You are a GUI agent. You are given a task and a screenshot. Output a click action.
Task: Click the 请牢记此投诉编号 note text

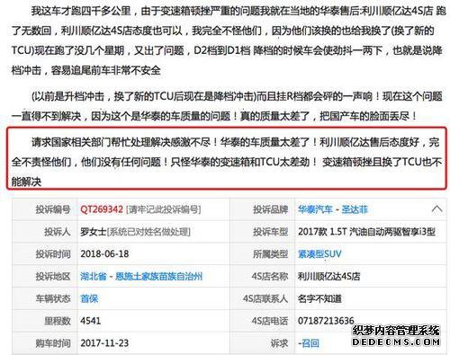(163, 209)
